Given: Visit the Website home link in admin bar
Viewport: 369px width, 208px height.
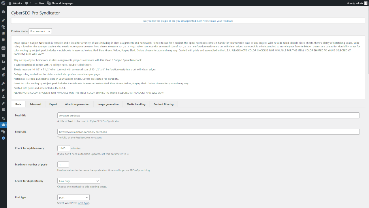Looking at the screenshot, I should point(15,3).
